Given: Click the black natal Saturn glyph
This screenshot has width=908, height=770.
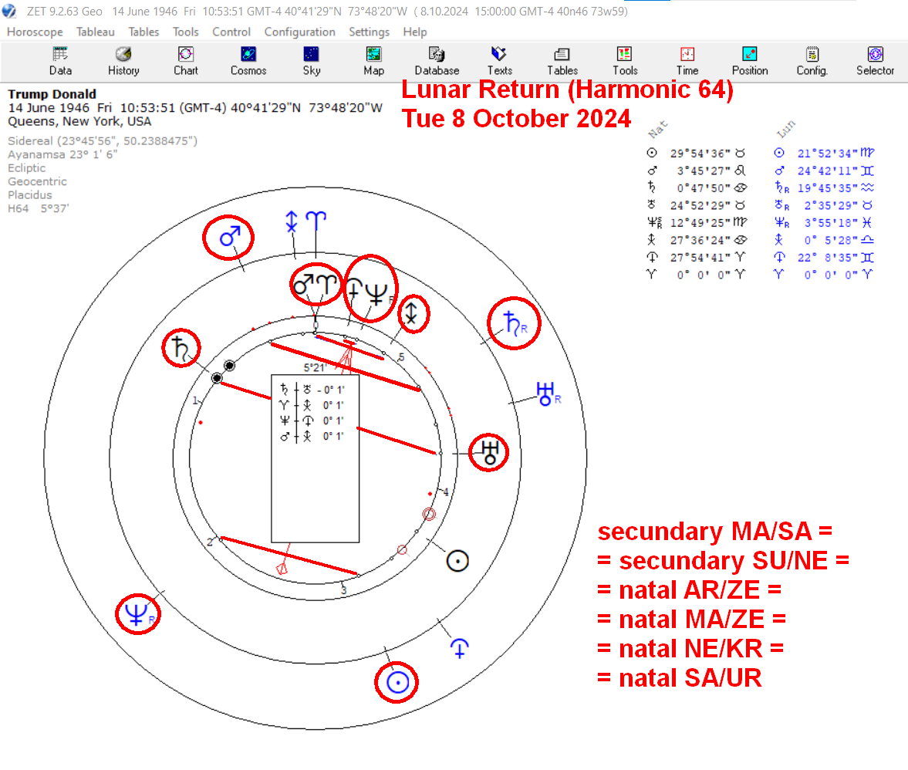Looking at the screenshot, I should [x=181, y=348].
